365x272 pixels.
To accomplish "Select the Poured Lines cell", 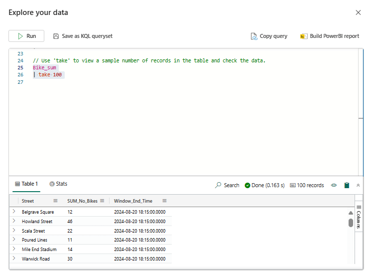I will 34,240.
